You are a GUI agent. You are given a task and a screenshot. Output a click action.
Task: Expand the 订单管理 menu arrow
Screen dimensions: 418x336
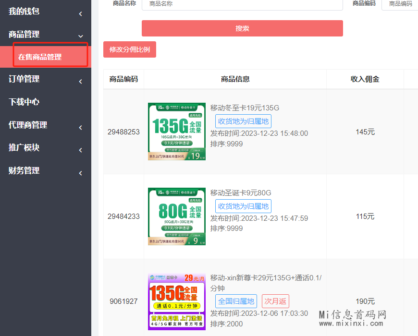[80, 81]
